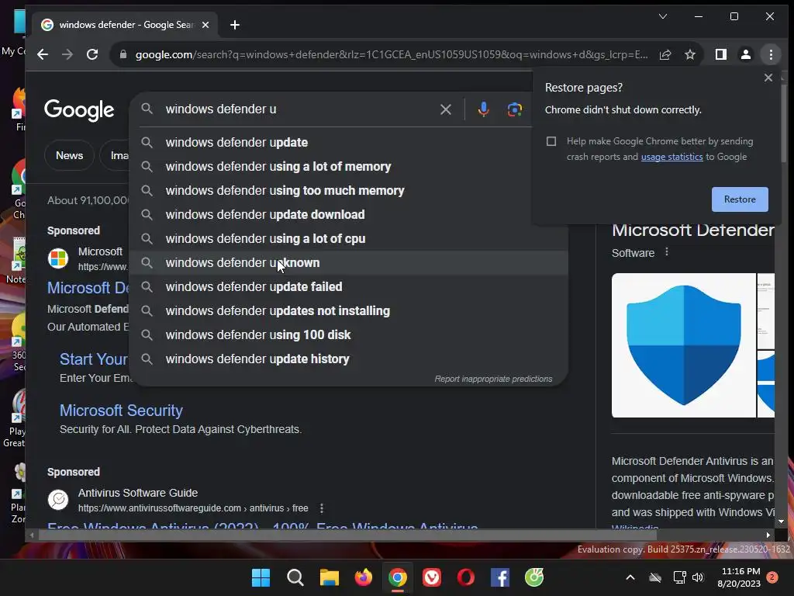Open Chrome side panel
This screenshot has height=596, width=794.
[720, 55]
